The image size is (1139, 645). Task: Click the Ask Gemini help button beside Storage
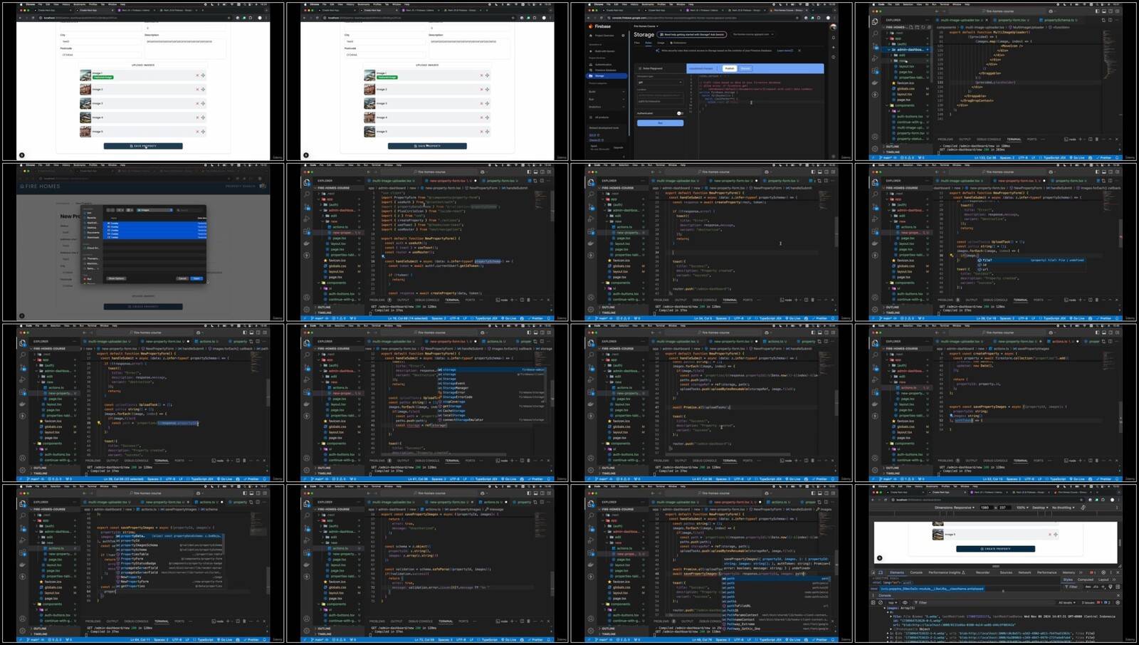(x=692, y=34)
